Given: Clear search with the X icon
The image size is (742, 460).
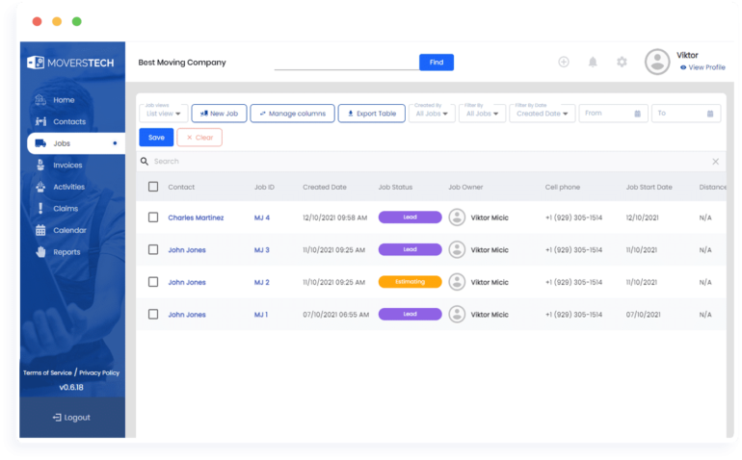Looking at the screenshot, I should 715,162.
